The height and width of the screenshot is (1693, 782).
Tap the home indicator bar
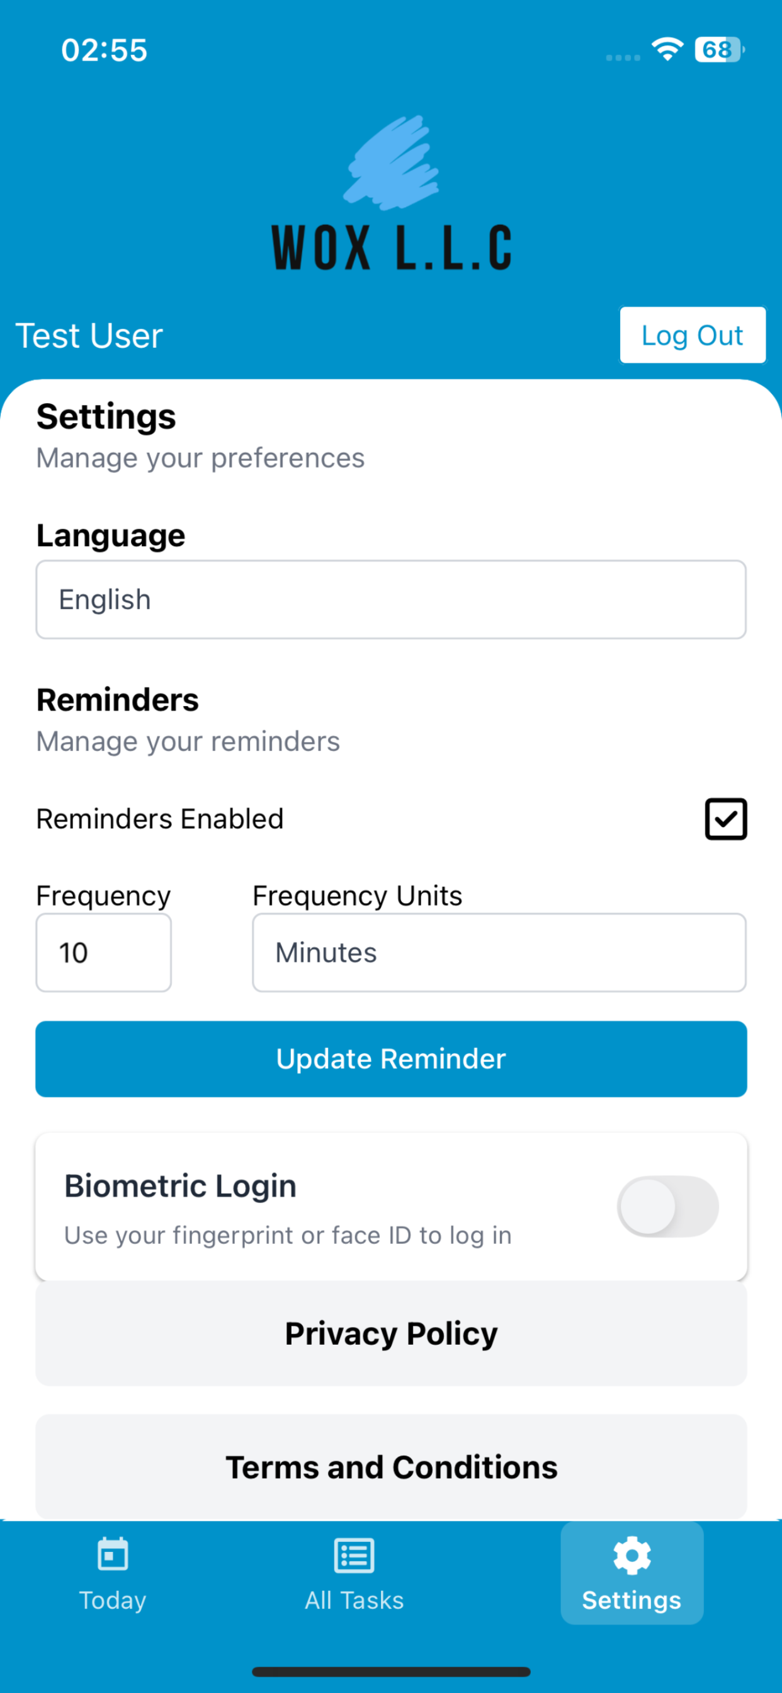391,1672
